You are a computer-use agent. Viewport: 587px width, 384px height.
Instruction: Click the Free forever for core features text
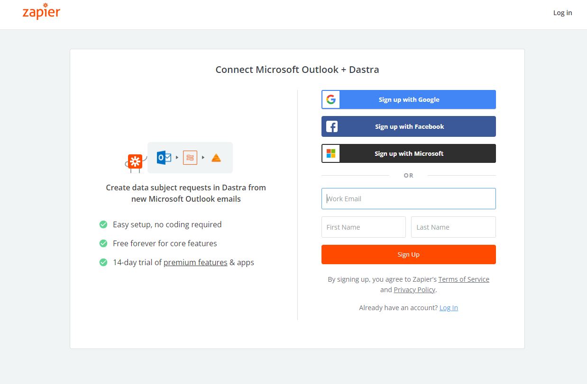pos(165,243)
